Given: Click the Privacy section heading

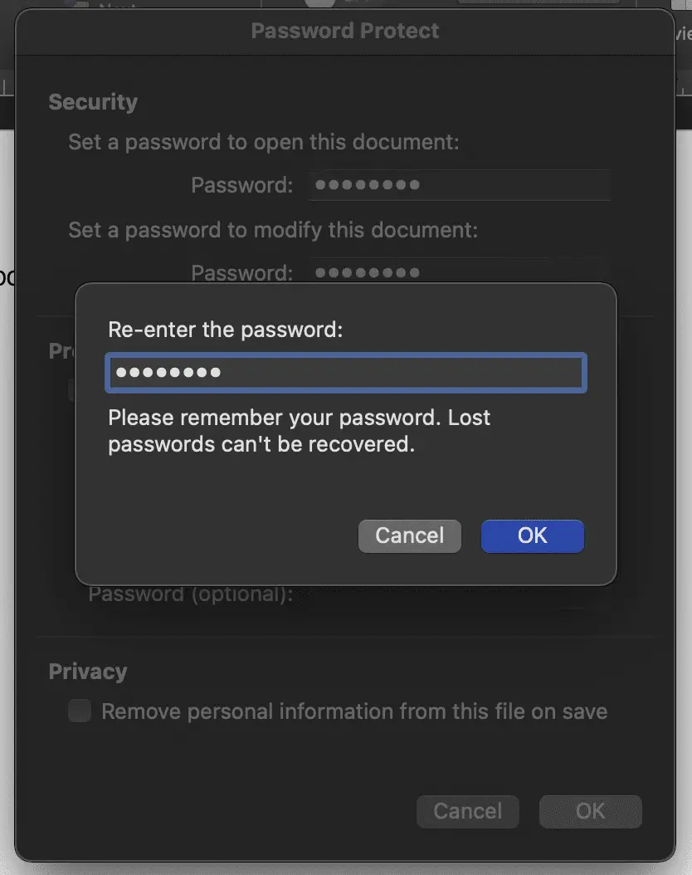Looking at the screenshot, I should (x=87, y=671).
